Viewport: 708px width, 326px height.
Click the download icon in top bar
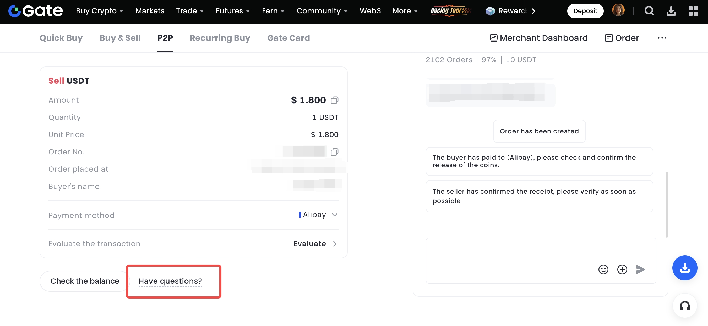click(671, 11)
